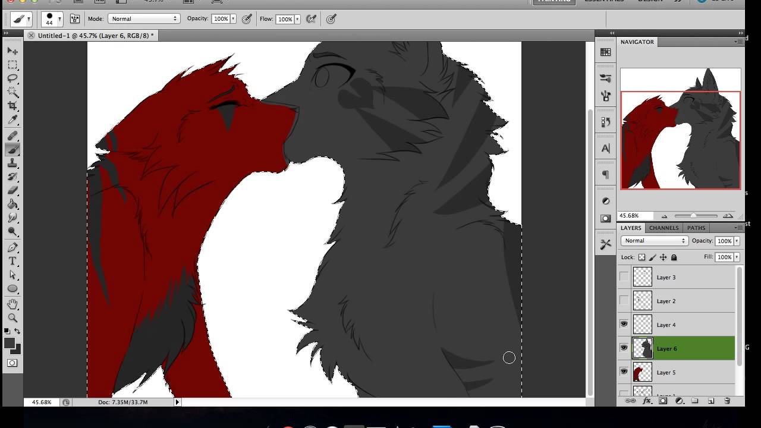Image resolution: width=761 pixels, height=428 pixels.
Task: Show Layer 3 by clicking its visibility box
Action: (624, 277)
